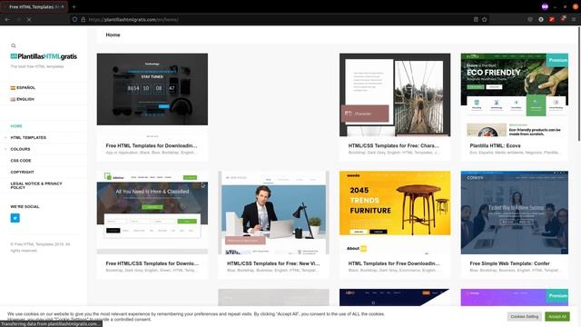Select the Home menu item
581x327 pixels.
16,126
